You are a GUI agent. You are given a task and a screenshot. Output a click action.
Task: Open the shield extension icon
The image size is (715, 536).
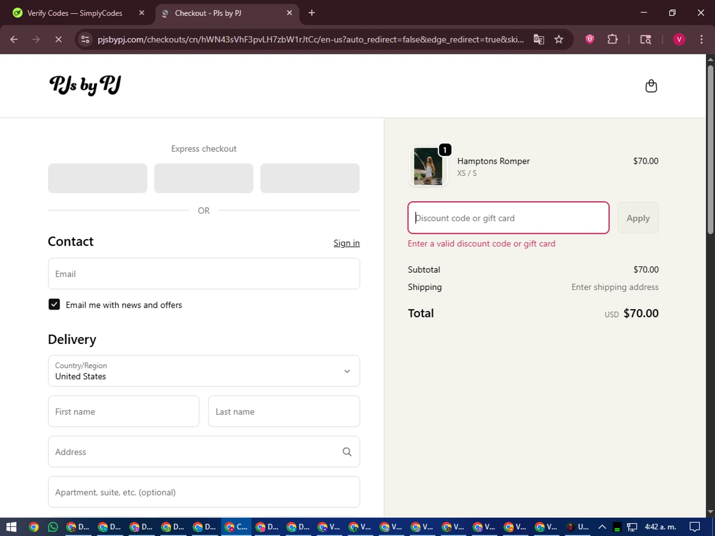(x=590, y=40)
